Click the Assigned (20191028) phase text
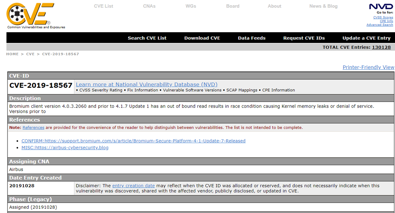 click(x=33, y=207)
